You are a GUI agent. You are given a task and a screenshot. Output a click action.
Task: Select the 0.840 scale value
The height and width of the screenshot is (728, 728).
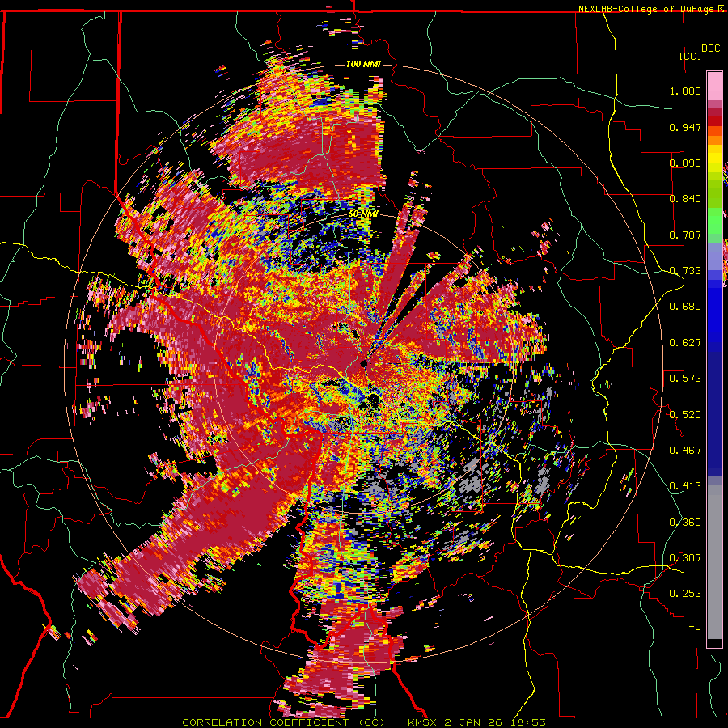[x=685, y=199]
